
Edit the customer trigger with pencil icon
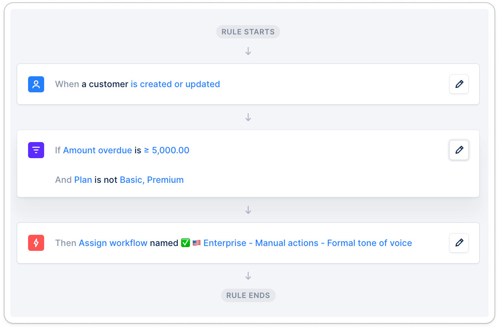(x=459, y=84)
